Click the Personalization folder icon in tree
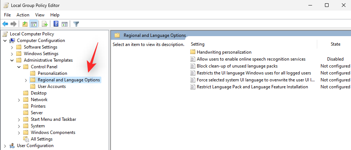This screenshot has height=150, width=351. point(33,73)
